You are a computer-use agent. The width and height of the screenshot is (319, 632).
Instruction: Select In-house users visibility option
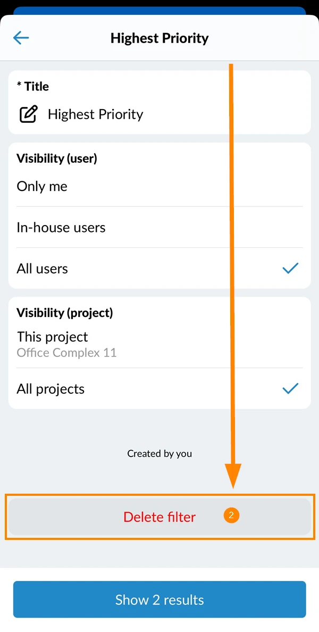tap(159, 227)
